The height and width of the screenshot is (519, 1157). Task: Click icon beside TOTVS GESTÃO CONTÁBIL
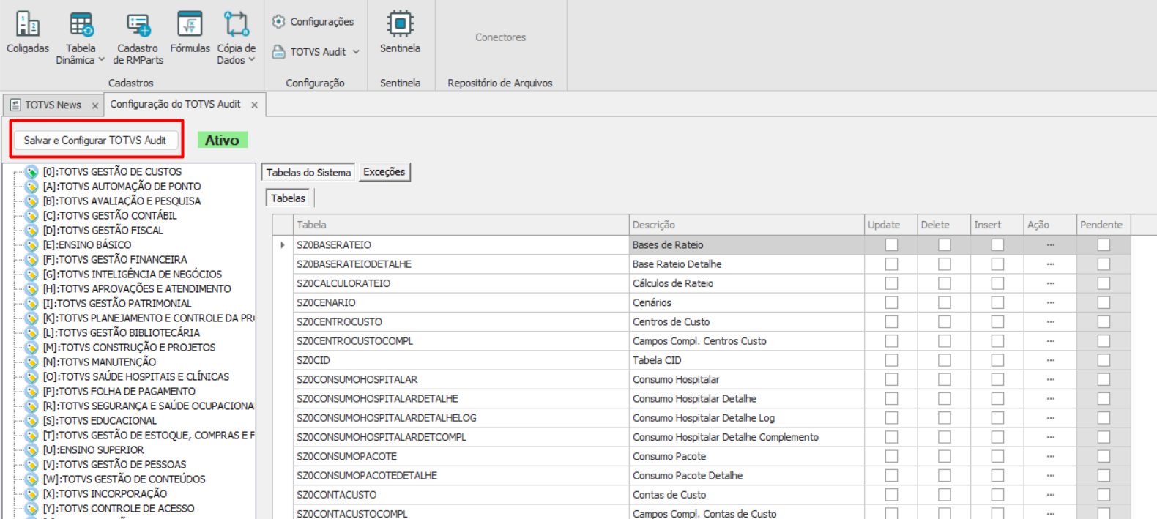pyautogui.click(x=31, y=216)
